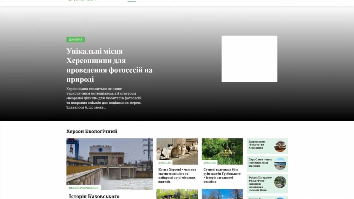This screenshot has height=199, width=354.
Task: Open the Каховська ГЕС dam photo
Action: [x=110, y=164]
